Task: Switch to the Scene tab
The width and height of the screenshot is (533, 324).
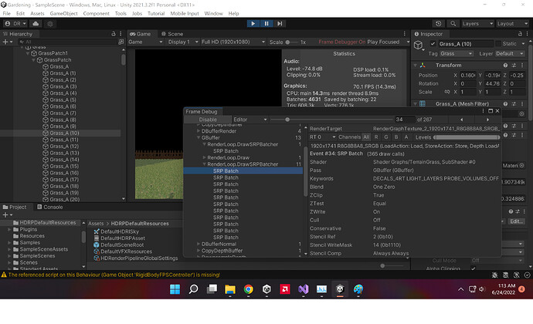Action: (x=171, y=34)
